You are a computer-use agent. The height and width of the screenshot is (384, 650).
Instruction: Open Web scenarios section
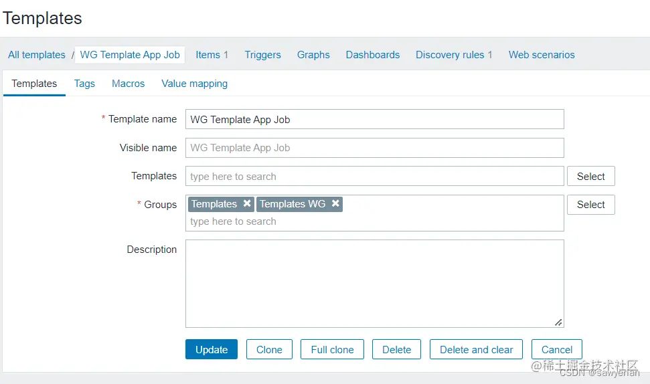(542, 55)
